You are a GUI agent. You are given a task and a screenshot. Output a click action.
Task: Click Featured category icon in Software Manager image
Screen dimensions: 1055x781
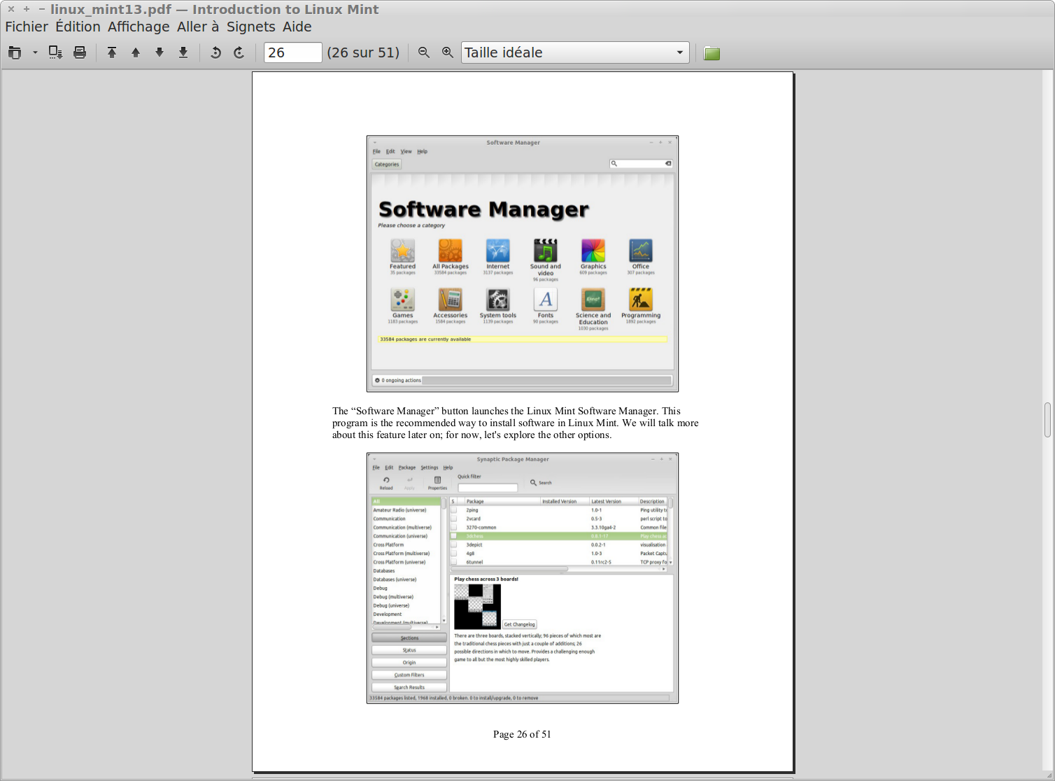click(x=402, y=251)
